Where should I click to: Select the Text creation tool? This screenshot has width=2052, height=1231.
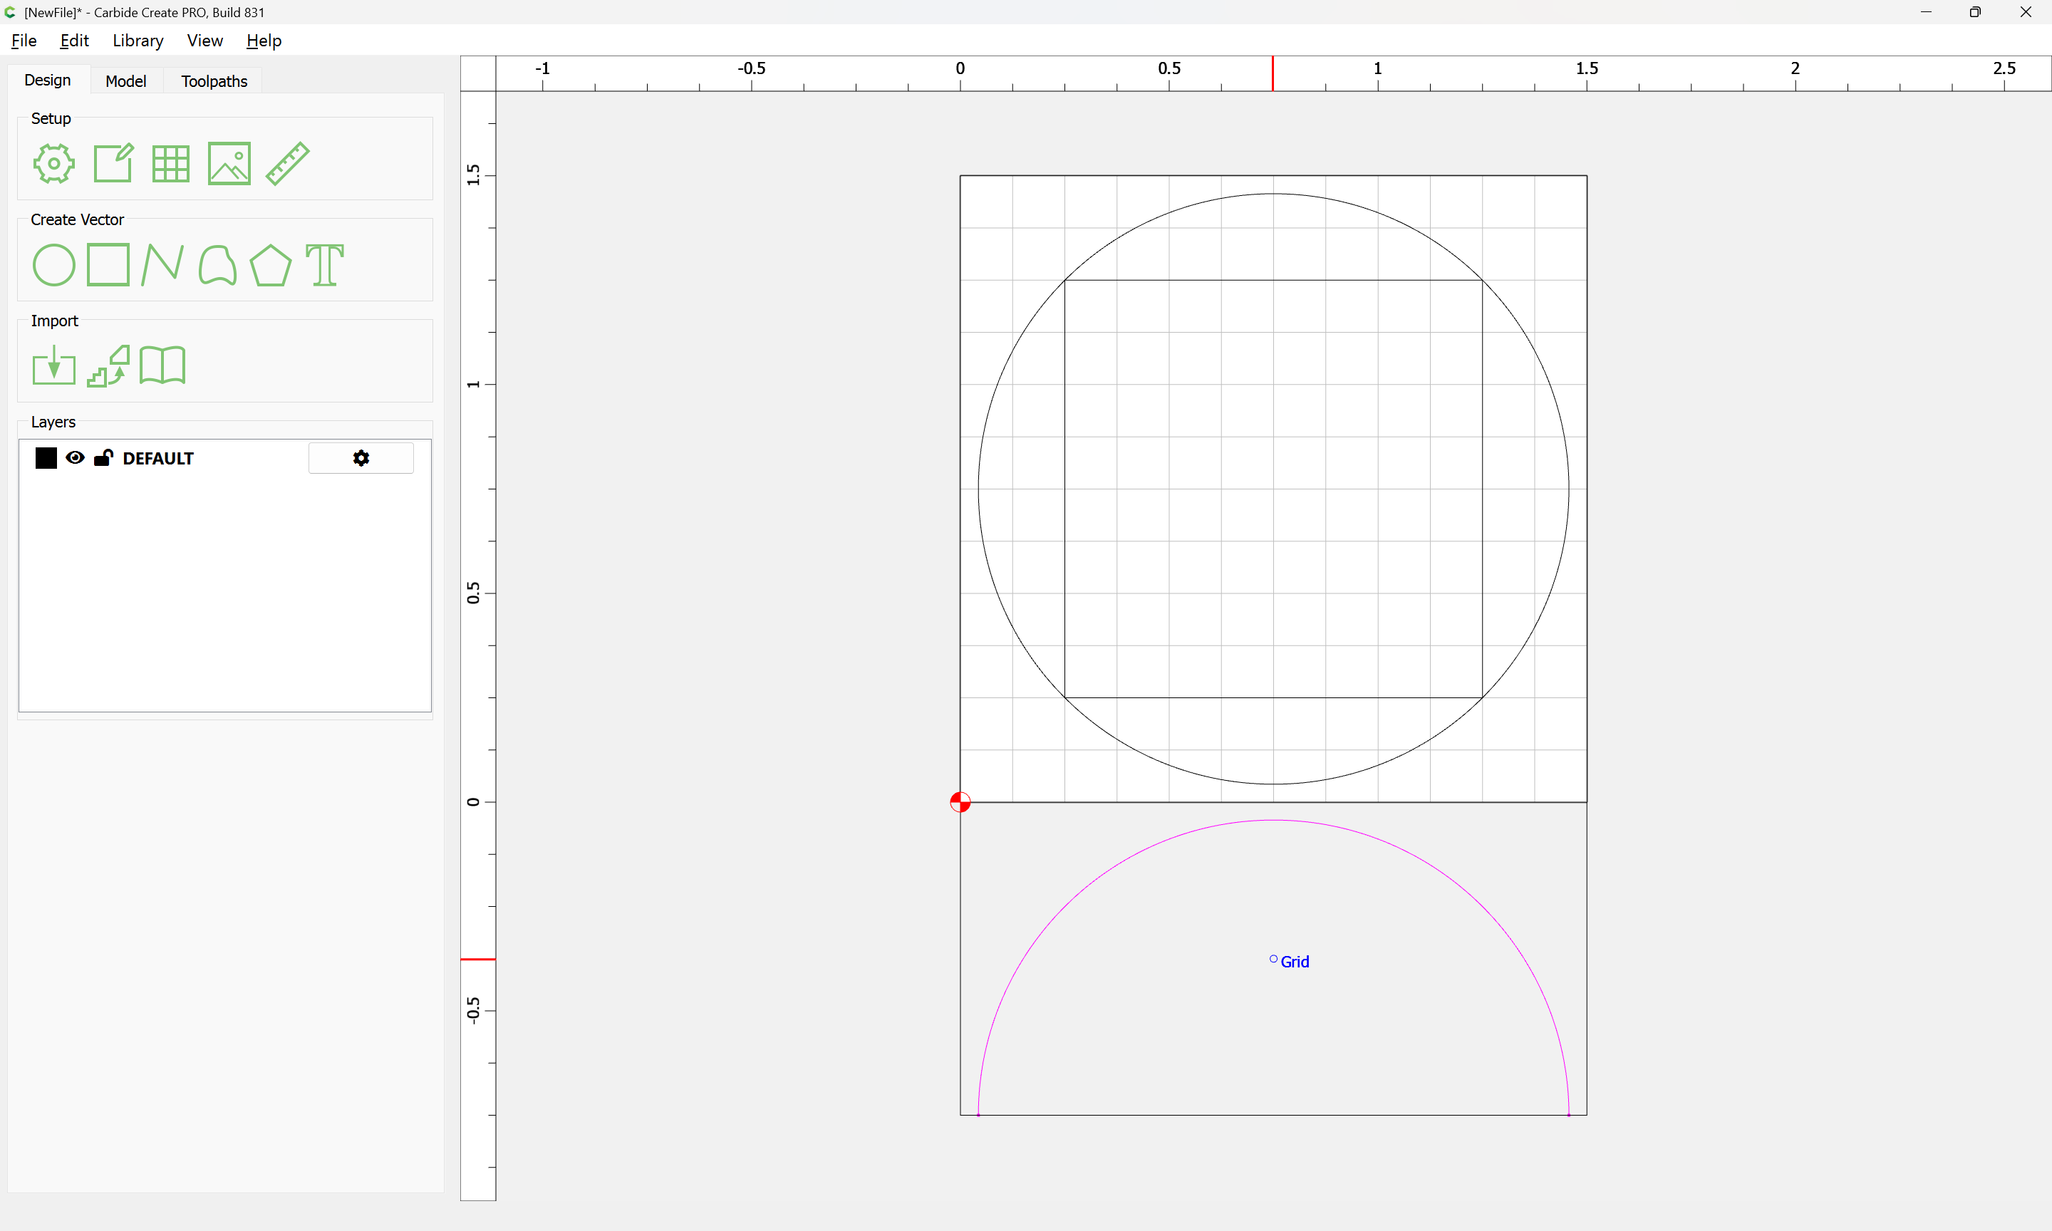pyautogui.click(x=324, y=266)
